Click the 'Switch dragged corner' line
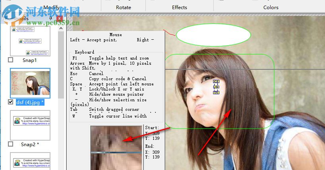 114,109
